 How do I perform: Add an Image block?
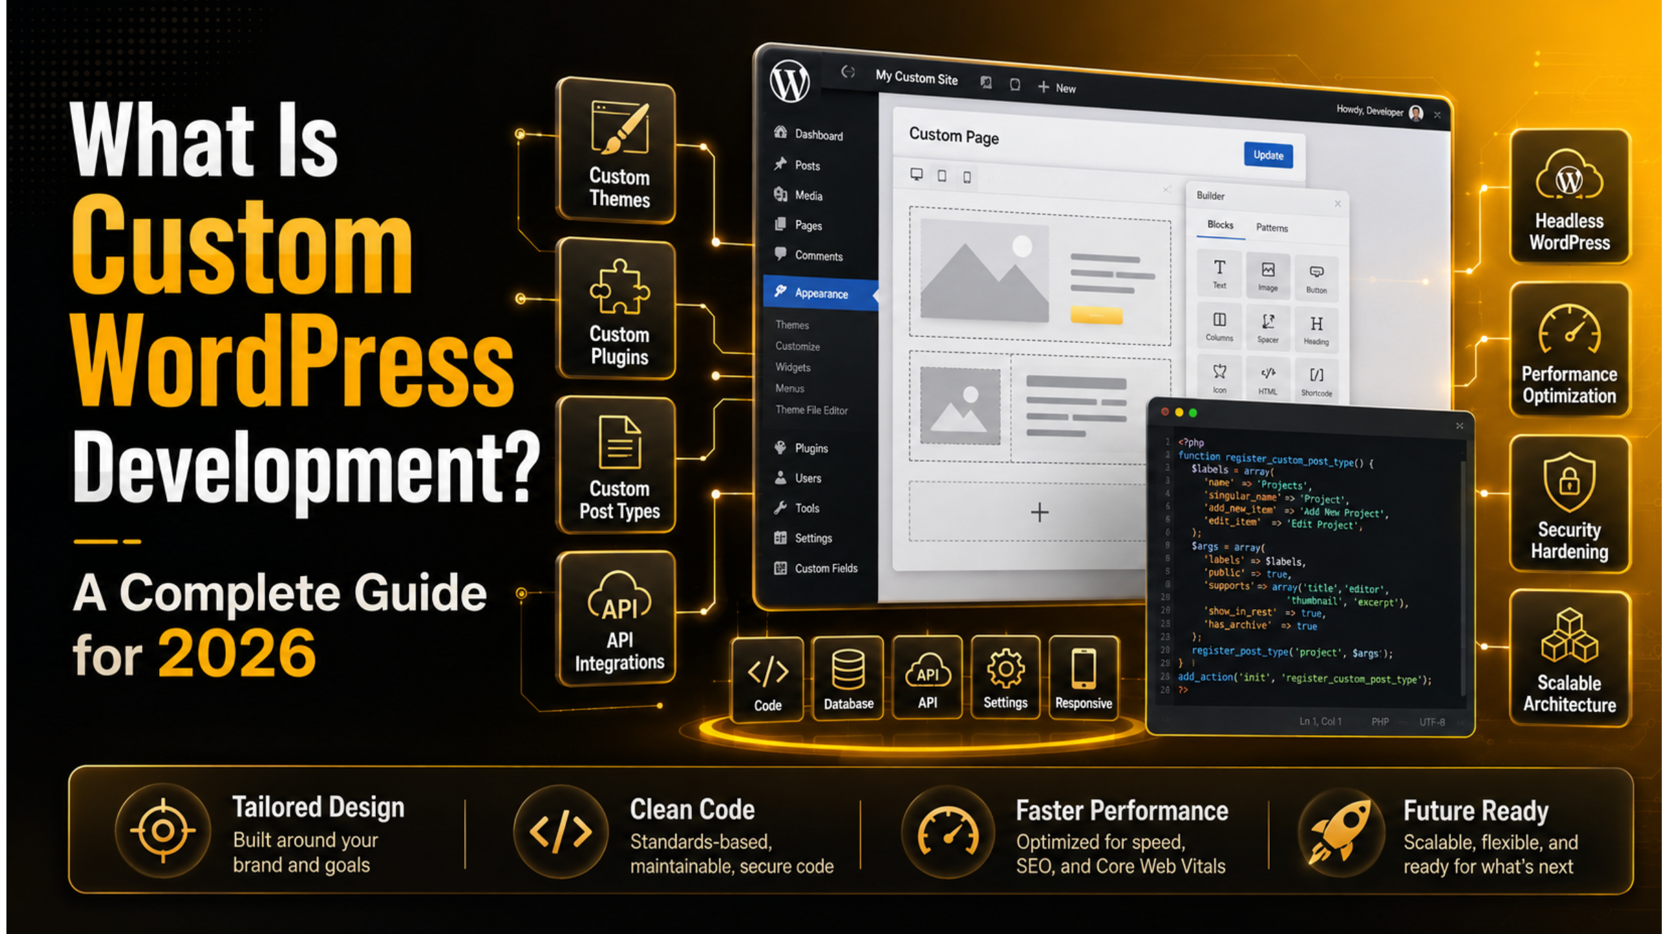click(1267, 276)
